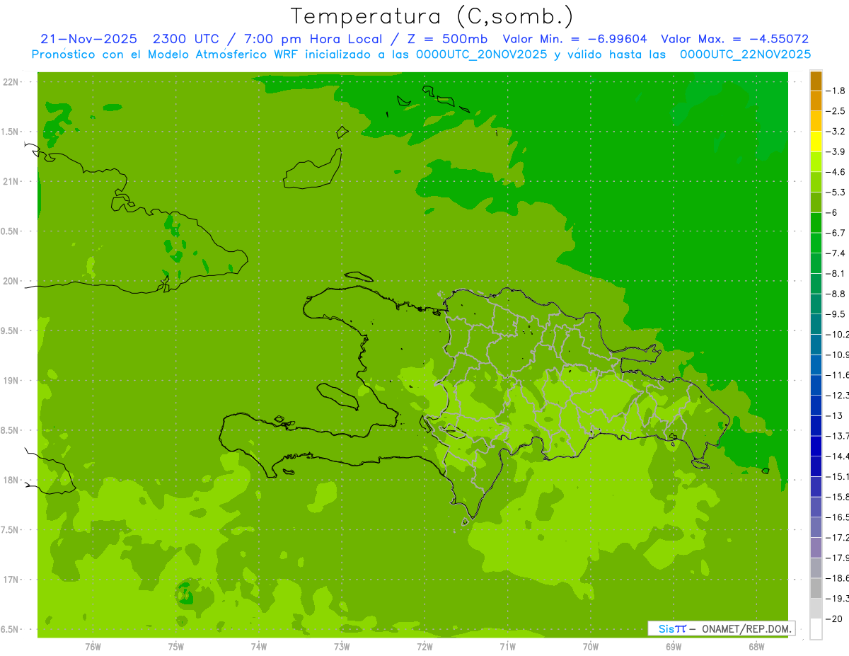
Task: Click the "22N" latitude axis label
Action: [x=11, y=82]
